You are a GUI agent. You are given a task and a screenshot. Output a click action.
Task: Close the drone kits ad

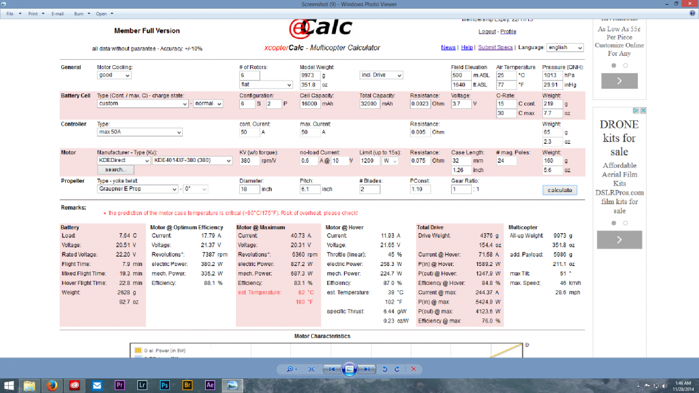pos(643,110)
